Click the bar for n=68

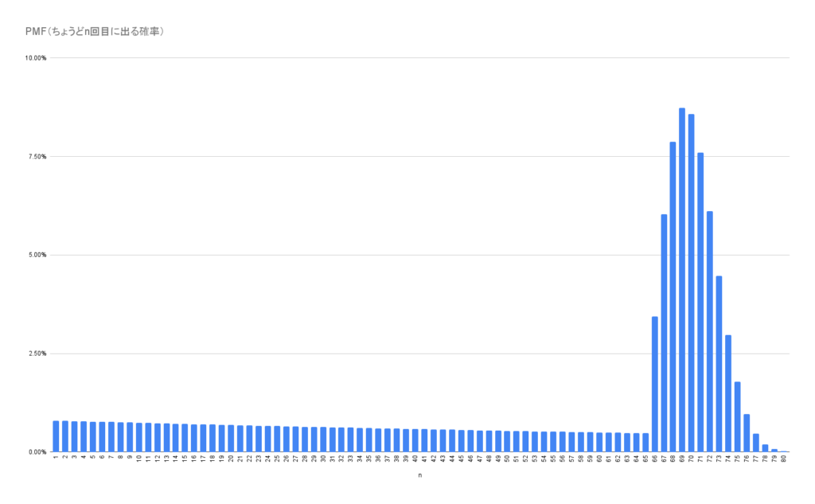[x=673, y=296]
